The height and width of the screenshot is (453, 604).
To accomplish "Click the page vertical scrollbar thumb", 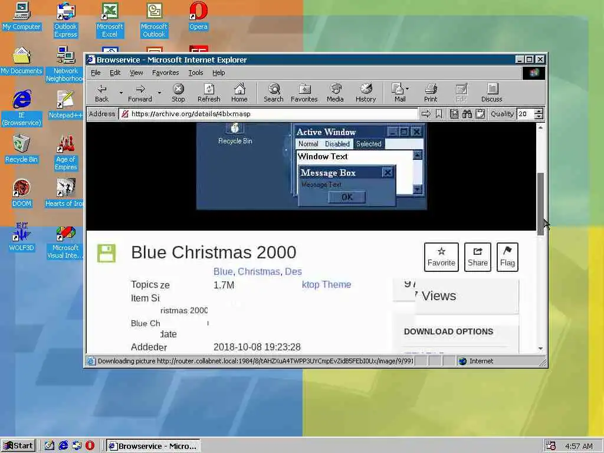I will coord(540,203).
